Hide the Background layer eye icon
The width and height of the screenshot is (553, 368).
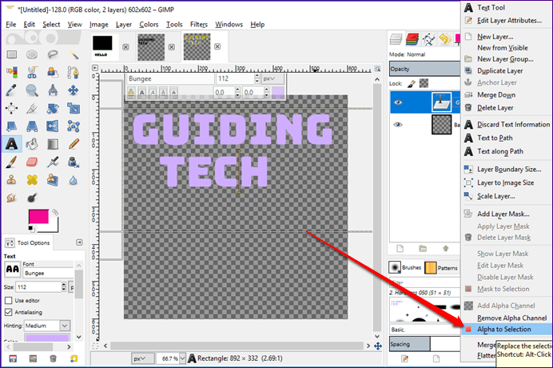pos(398,125)
